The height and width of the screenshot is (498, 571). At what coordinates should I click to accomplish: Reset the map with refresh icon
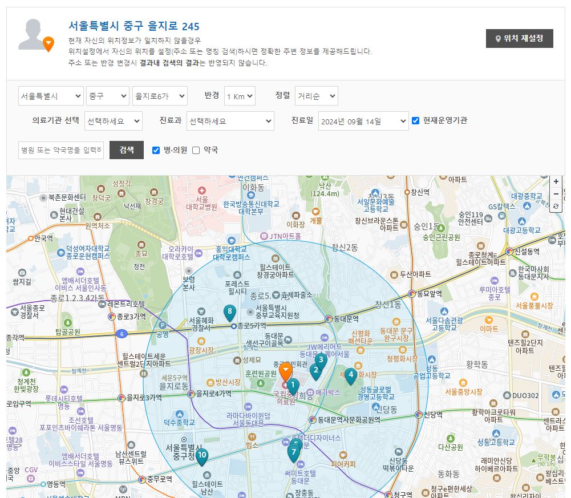click(x=556, y=206)
